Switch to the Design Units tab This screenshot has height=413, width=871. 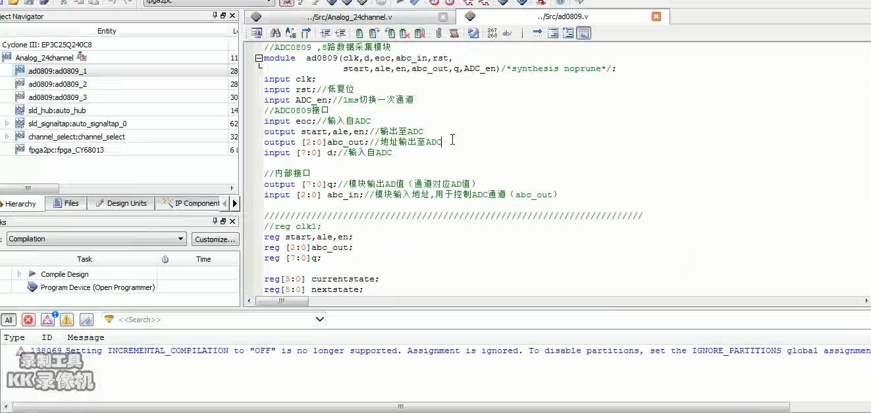click(x=121, y=203)
